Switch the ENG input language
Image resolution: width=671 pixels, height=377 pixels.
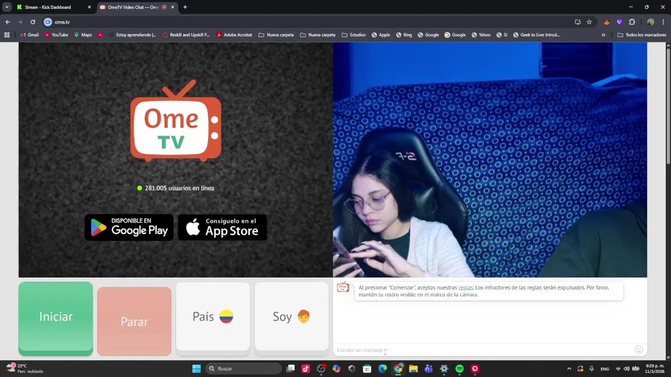coord(605,369)
